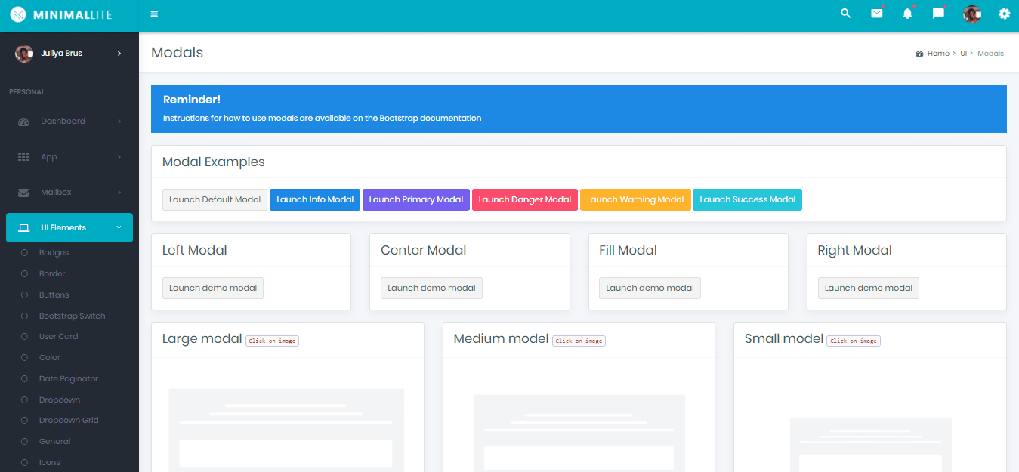
Task: Click the Modals breadcrumb text
Action: coord(991,54)
